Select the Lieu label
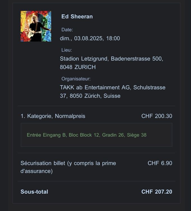The height and width of the screenshot is (211, 191). [x=66, y=50]
